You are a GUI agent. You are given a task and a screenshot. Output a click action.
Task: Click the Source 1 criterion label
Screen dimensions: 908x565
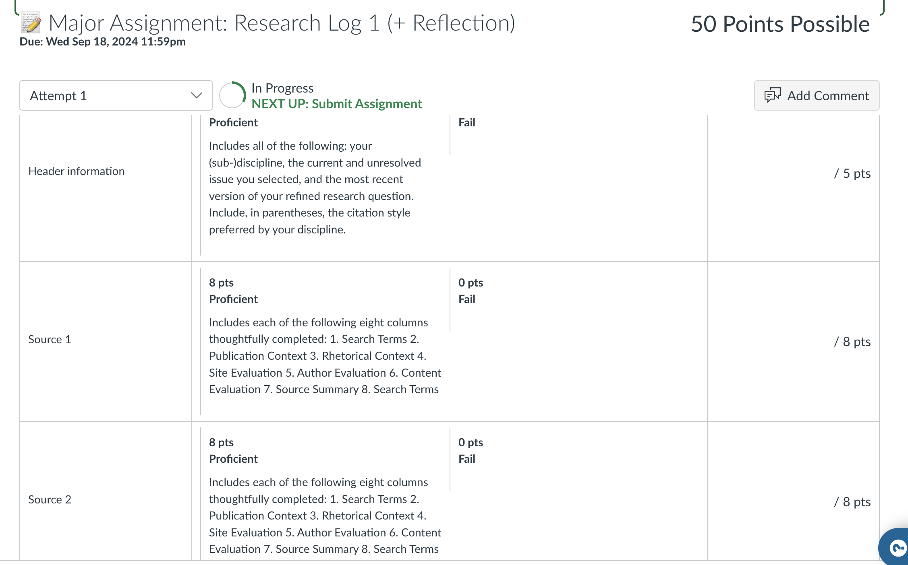(x=50, y=339)
